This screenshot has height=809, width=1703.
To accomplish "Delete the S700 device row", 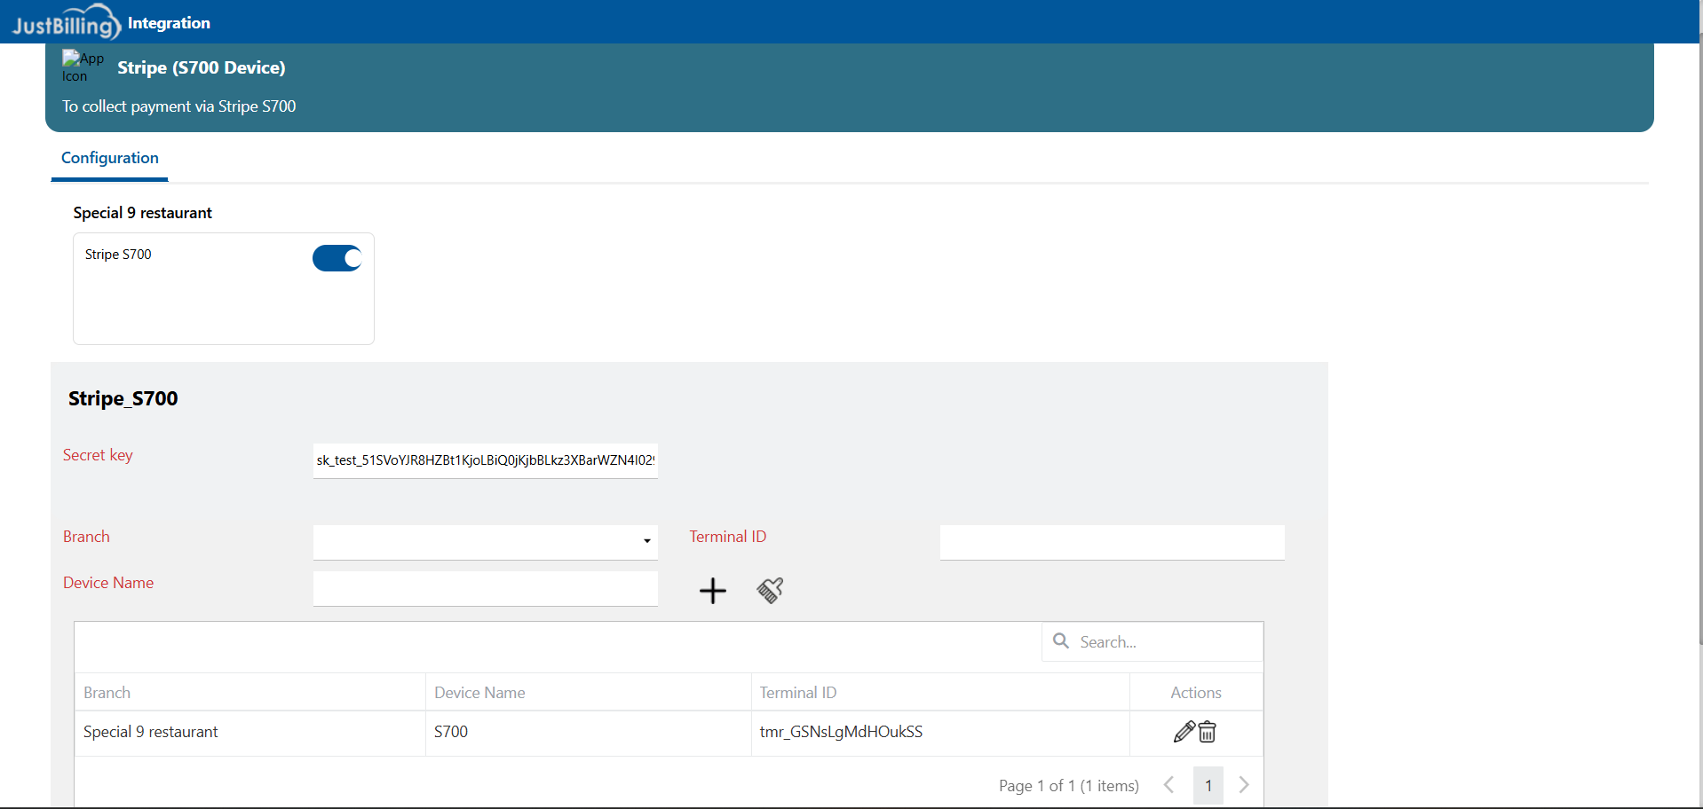I will [1208, 732].
